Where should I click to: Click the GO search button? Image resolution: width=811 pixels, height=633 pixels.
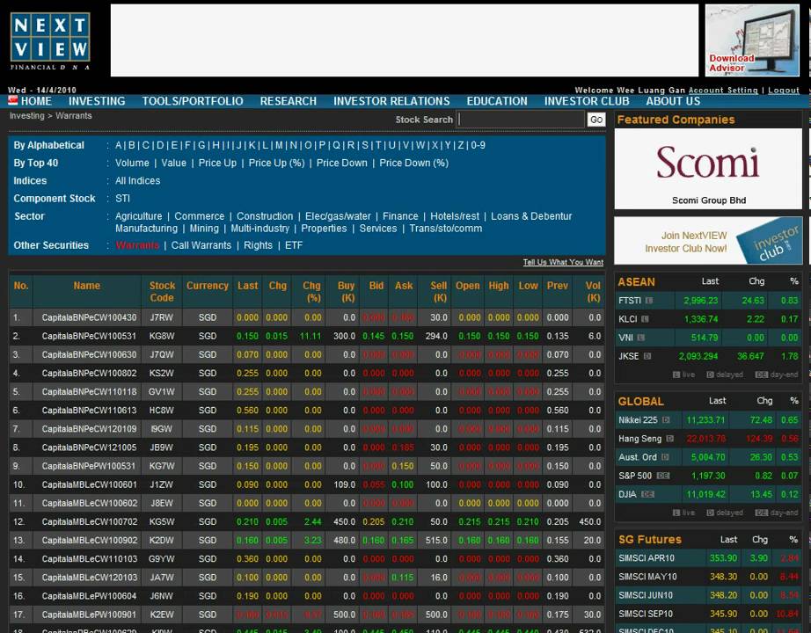click(x=596, y=120)
